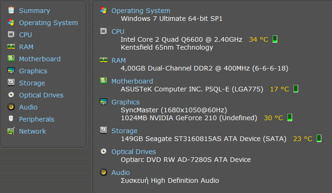This screenshot has height=193, width=332.
Task: Open the Optical Drives heading in summary
Action: pyautogui.click(x=133, y=152)
